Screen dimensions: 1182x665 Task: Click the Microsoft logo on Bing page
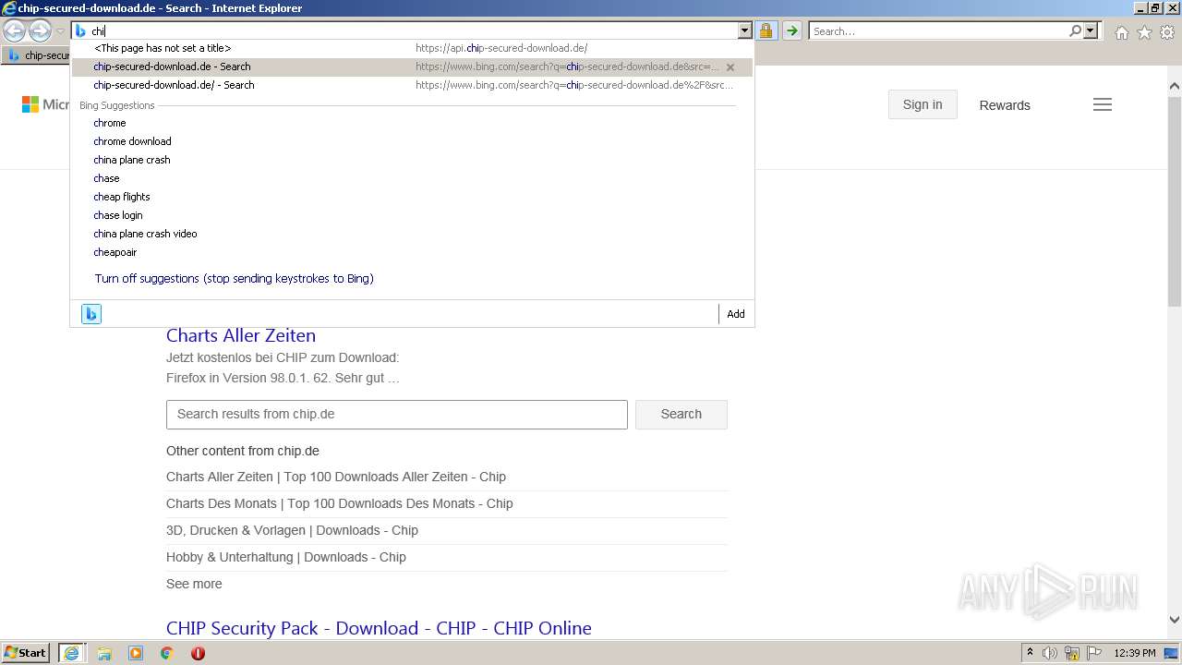(x=45, y=104)
